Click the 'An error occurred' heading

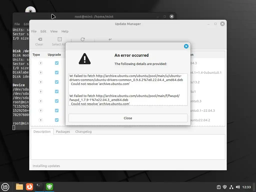[x=131, y=55]
